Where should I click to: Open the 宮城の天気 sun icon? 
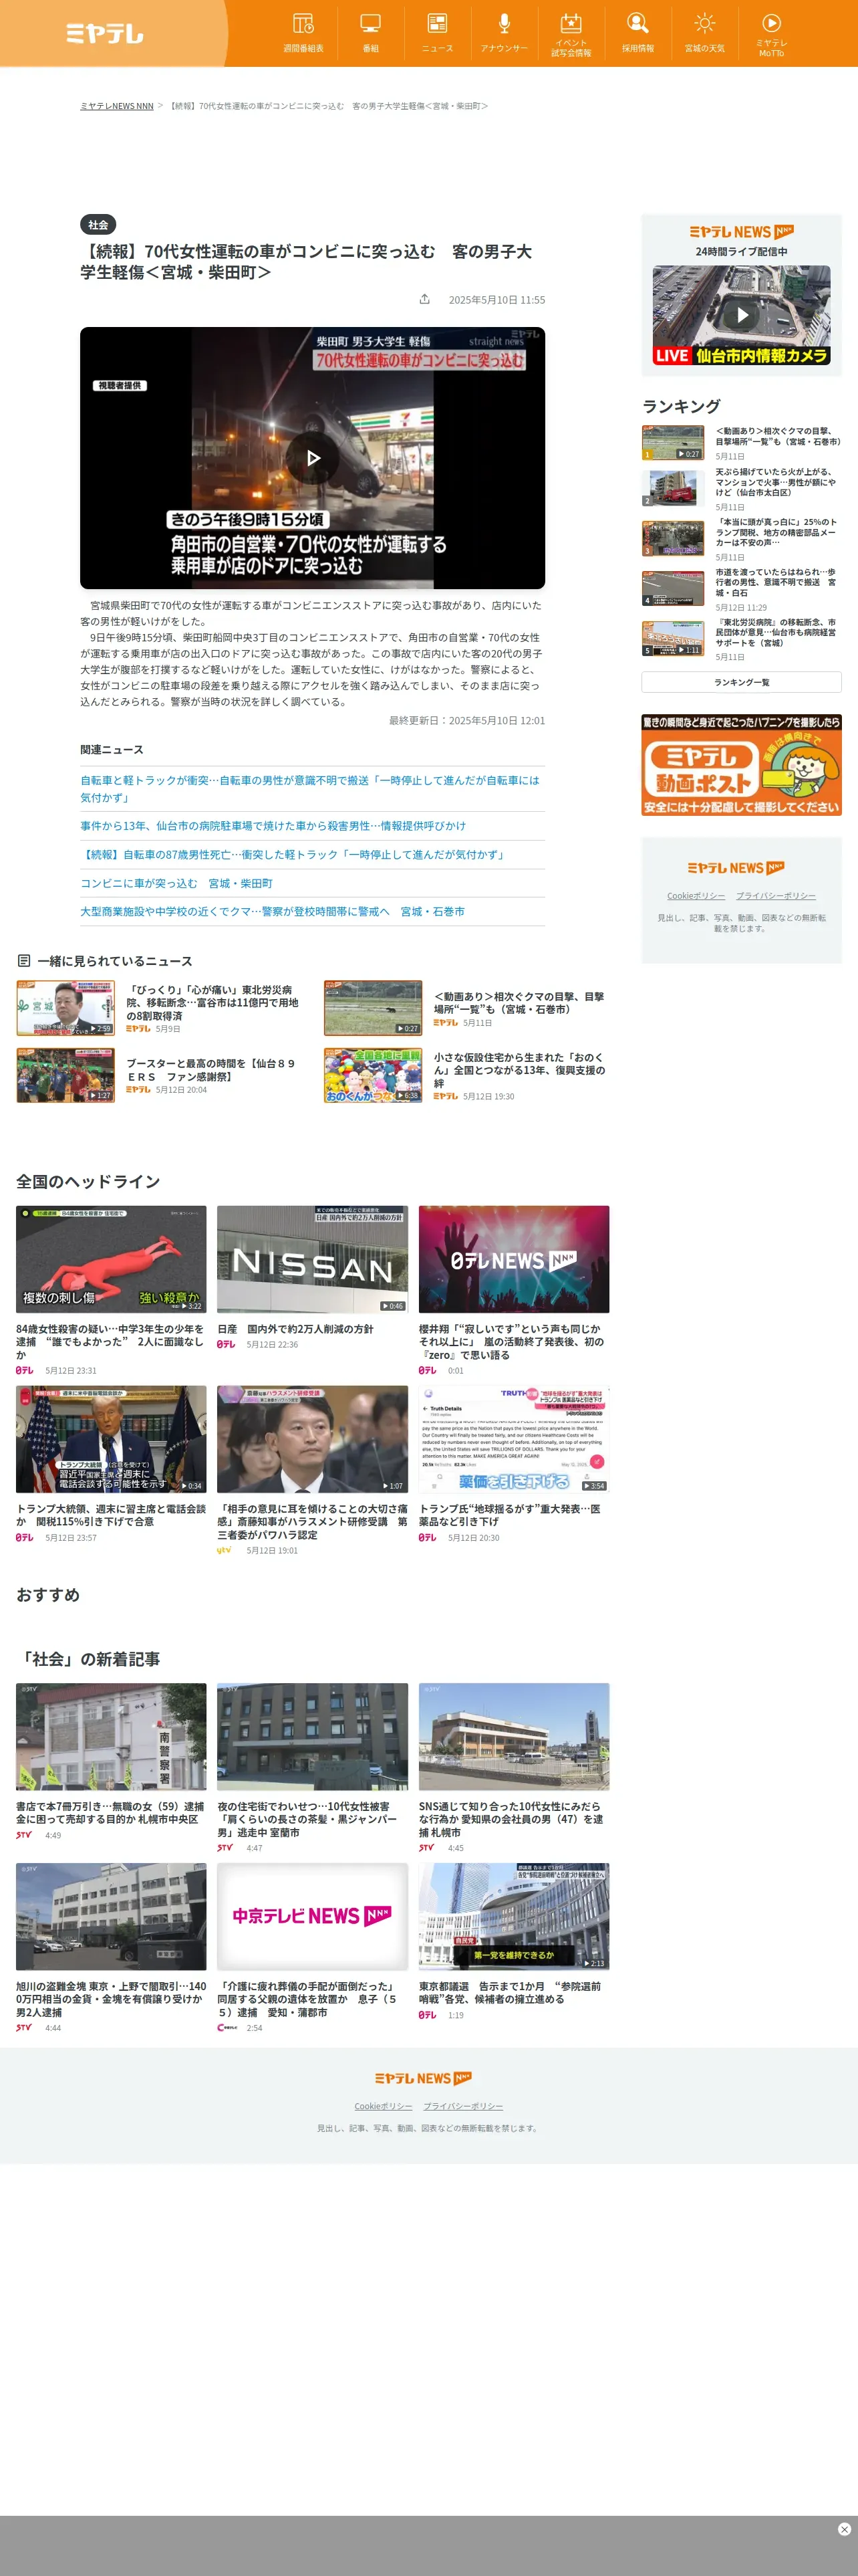tap(705, 33)
